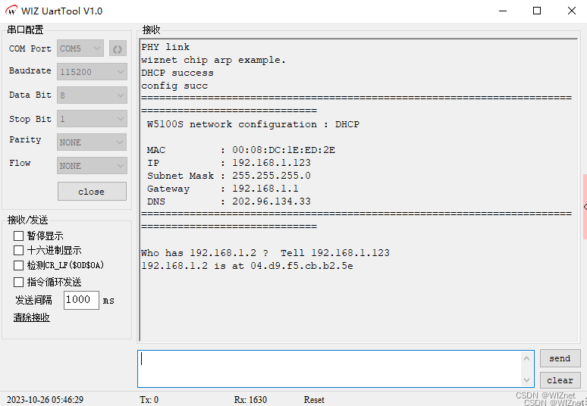The width and height of the screenshot is (587, 406).
Task: Click the Reset label in status bar
Action: click(314, 400)
